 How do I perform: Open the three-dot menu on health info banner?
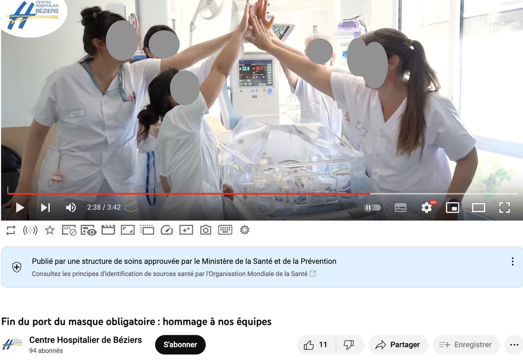pyautogui.click(x=513, y=261)
